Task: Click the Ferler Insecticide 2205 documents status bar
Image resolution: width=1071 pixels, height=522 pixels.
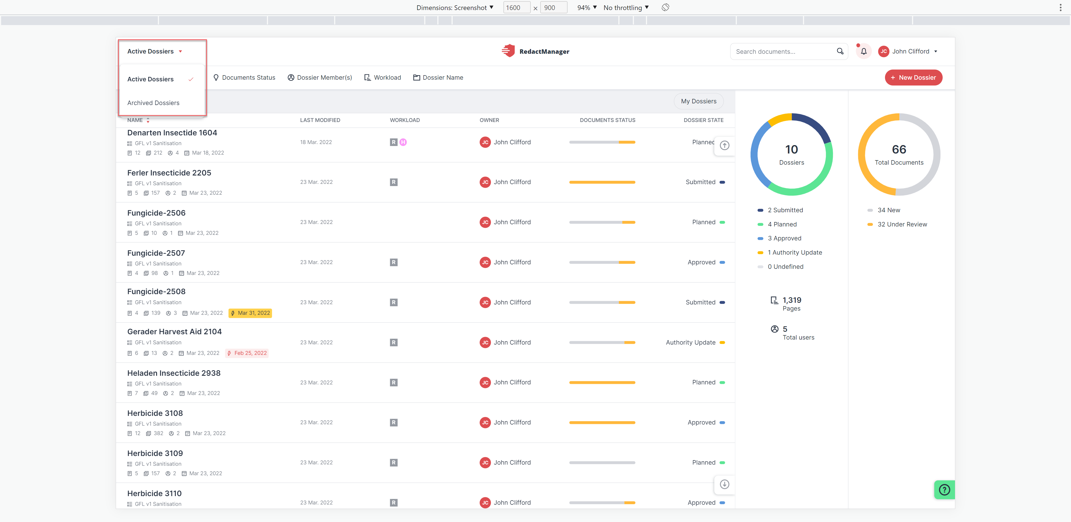Action: (602, 182)
